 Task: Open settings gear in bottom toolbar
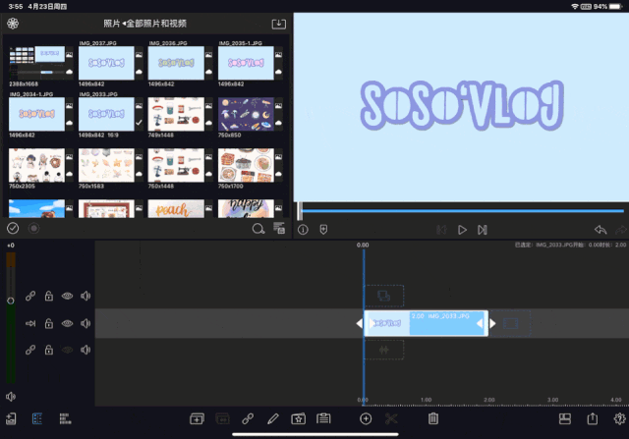619,419
